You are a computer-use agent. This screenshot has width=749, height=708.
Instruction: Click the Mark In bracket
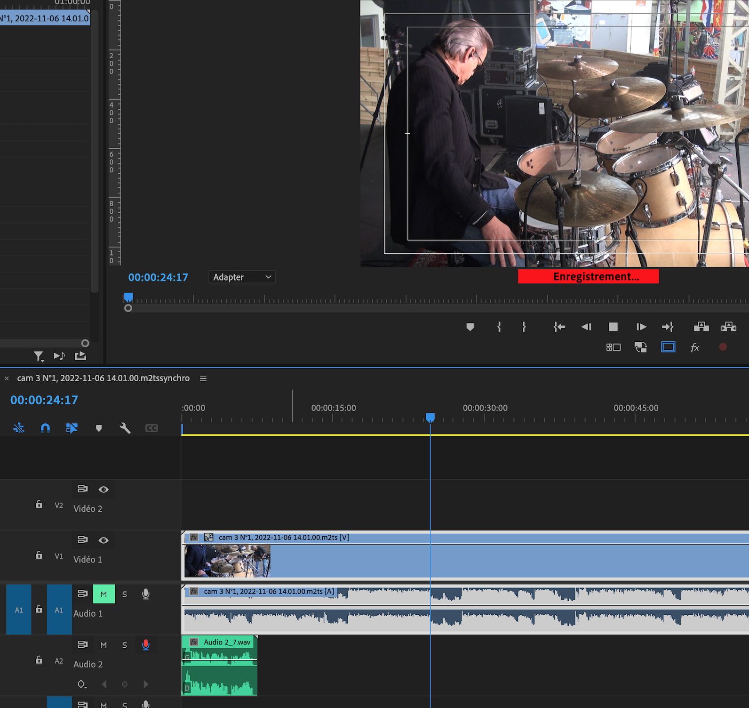pyautogui.click(x=499, y=327)
